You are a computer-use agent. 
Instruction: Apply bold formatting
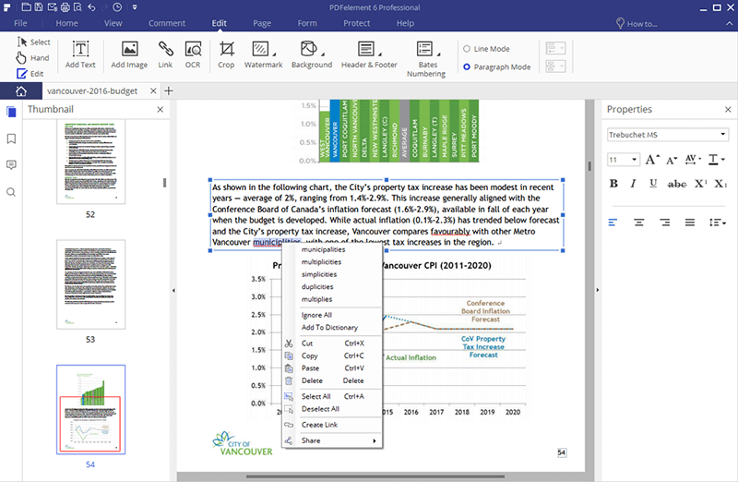coord(613,183)
